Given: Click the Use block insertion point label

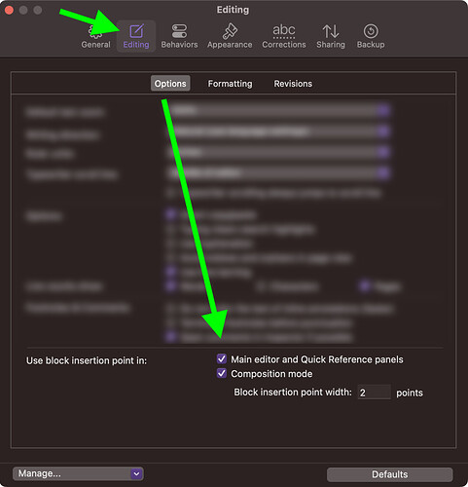Looking at the screenshot, I should pos(87,360).
